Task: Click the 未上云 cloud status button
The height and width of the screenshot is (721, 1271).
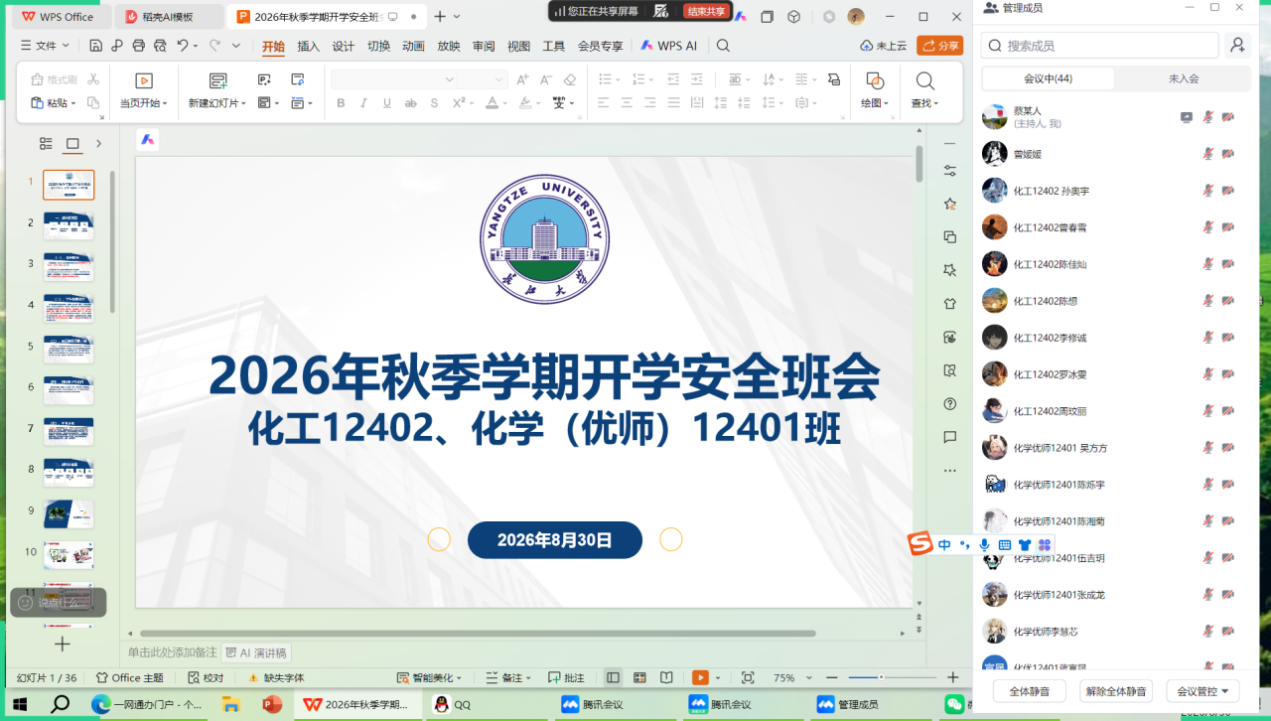Action: point(884,46)
